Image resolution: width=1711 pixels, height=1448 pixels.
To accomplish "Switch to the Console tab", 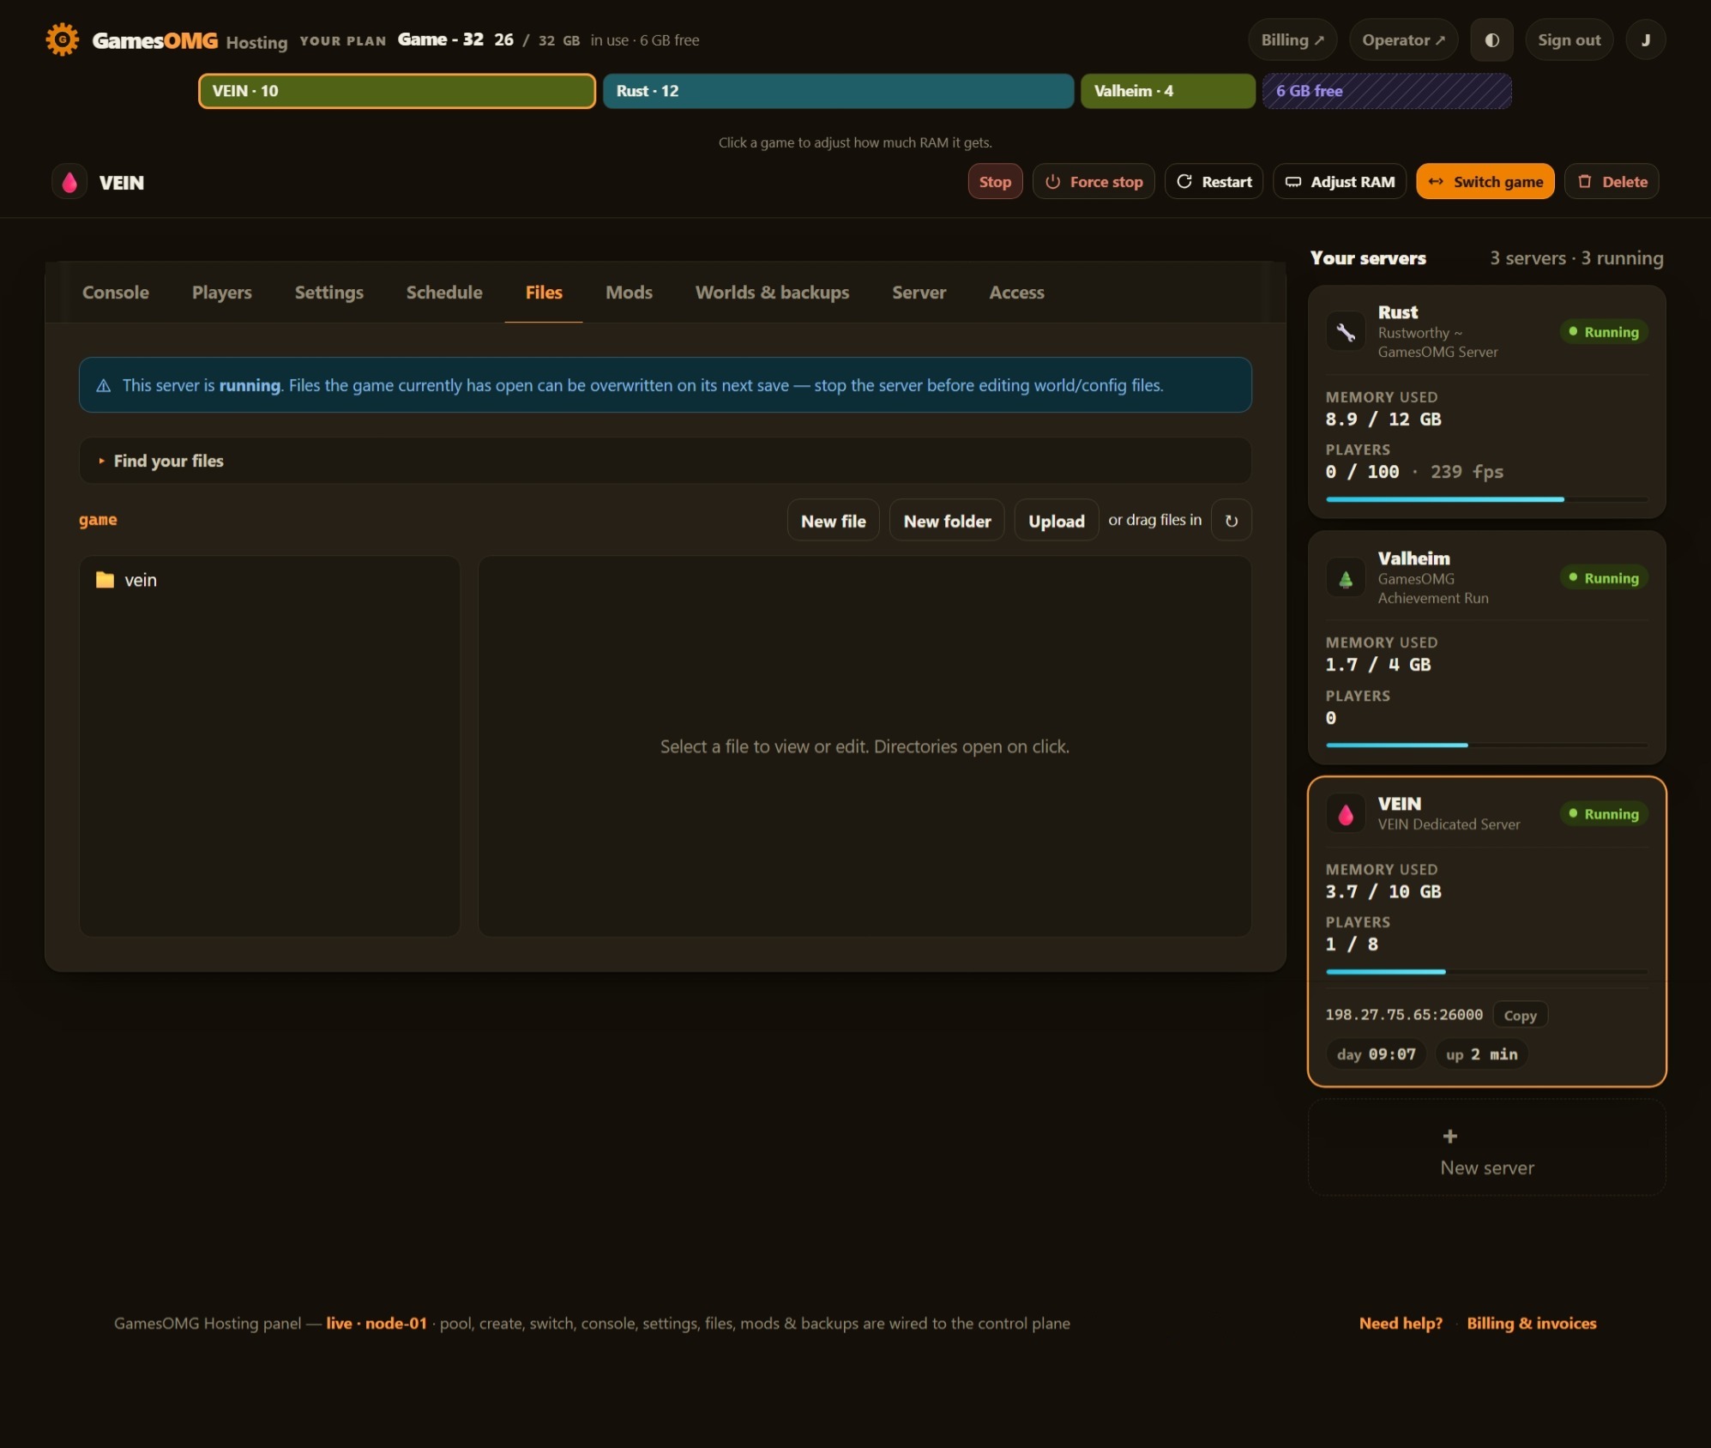I will [x=115, y=293].
